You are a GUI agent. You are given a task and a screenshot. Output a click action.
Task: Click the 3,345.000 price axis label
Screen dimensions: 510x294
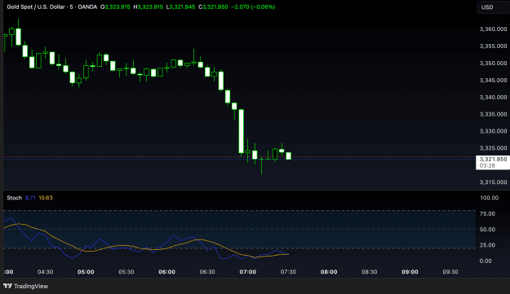[493, 80]
